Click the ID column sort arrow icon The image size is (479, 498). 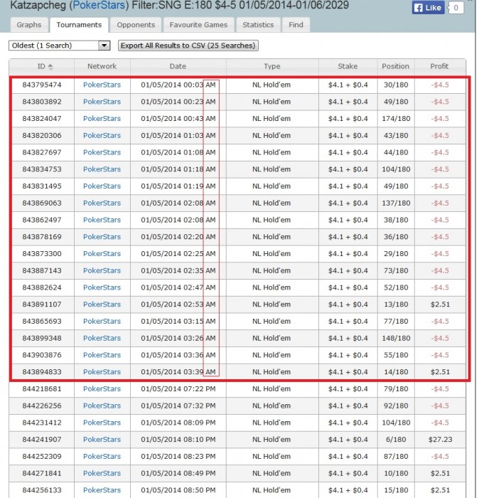point(50,67)
